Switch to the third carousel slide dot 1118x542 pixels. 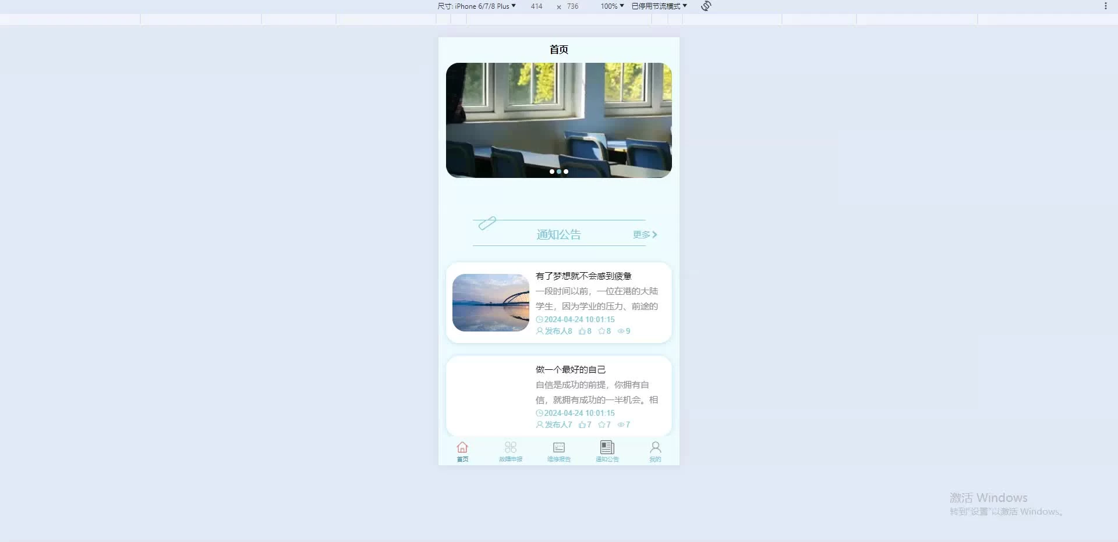tap(565, 172)
